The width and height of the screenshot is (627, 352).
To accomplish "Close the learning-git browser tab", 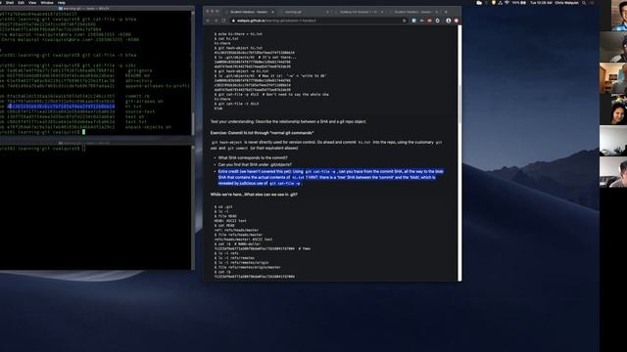I will pos(327,12).
